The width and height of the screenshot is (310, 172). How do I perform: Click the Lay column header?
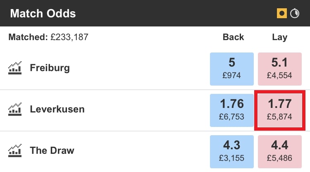tap(279, 37)
